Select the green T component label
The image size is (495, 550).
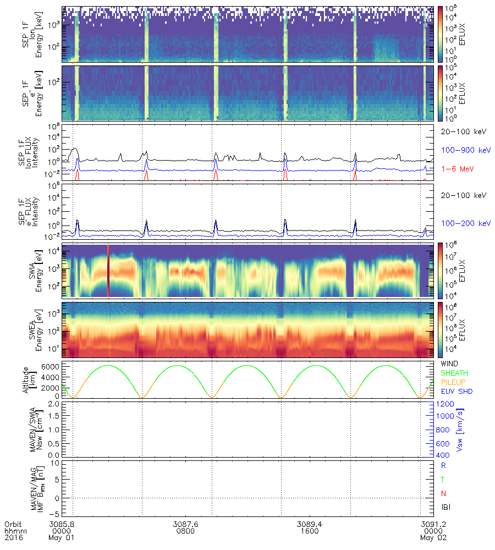pos(443,479)
